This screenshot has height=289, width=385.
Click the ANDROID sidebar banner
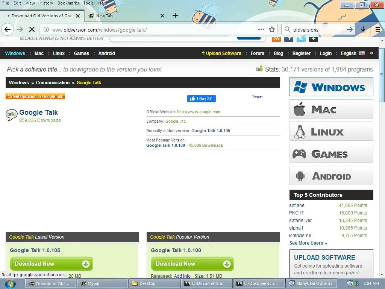[331, 176]
